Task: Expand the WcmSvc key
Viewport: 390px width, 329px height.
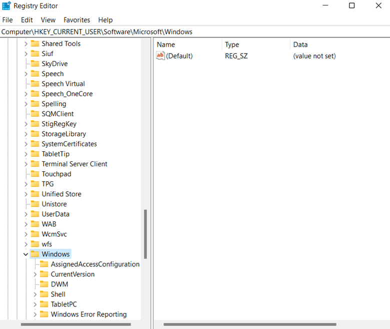Action: [26, 234]
